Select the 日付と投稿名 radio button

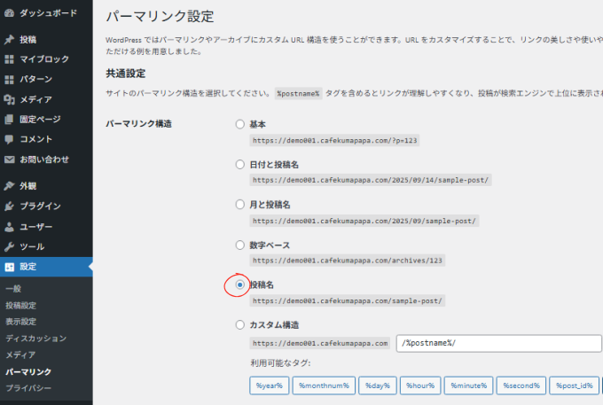click(240, 165)
